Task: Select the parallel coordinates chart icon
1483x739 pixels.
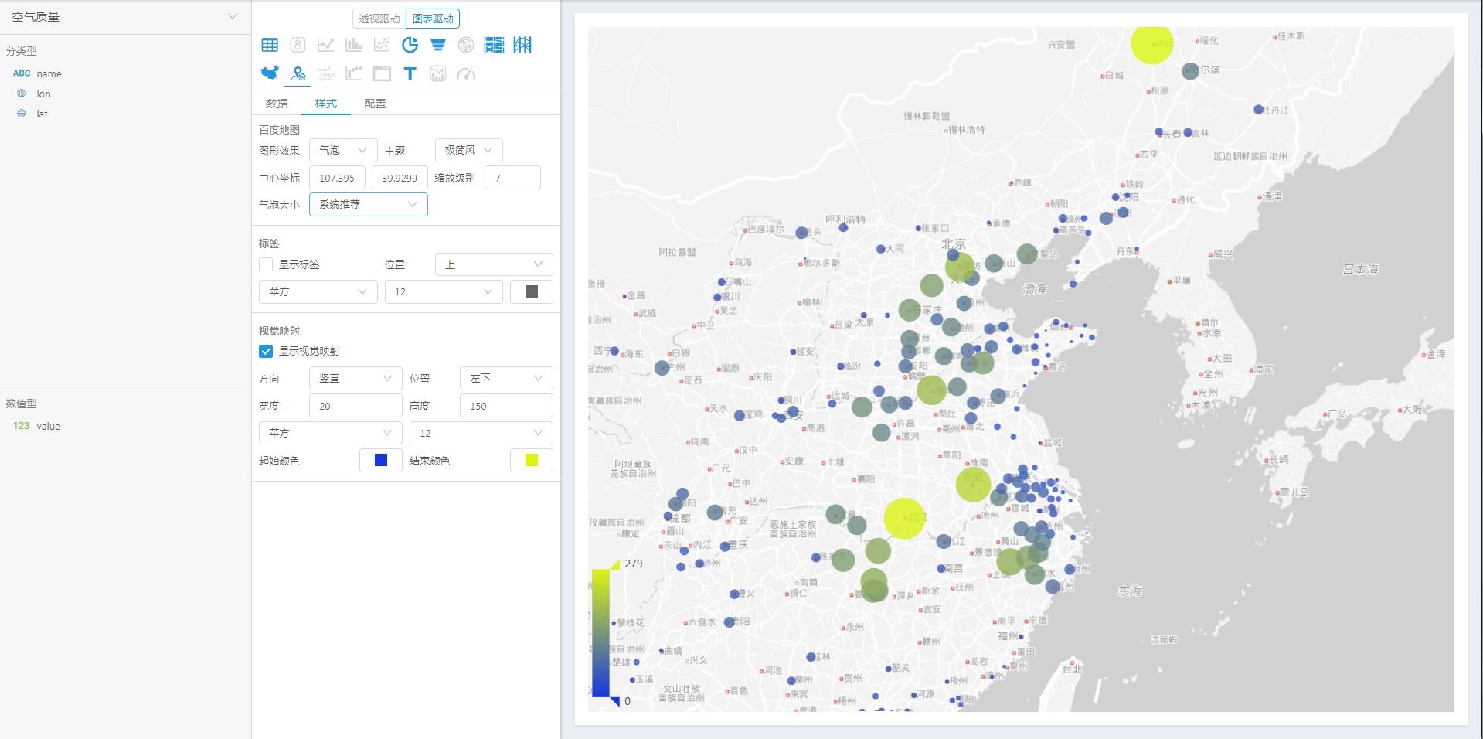Action: (x=522, y=45)
